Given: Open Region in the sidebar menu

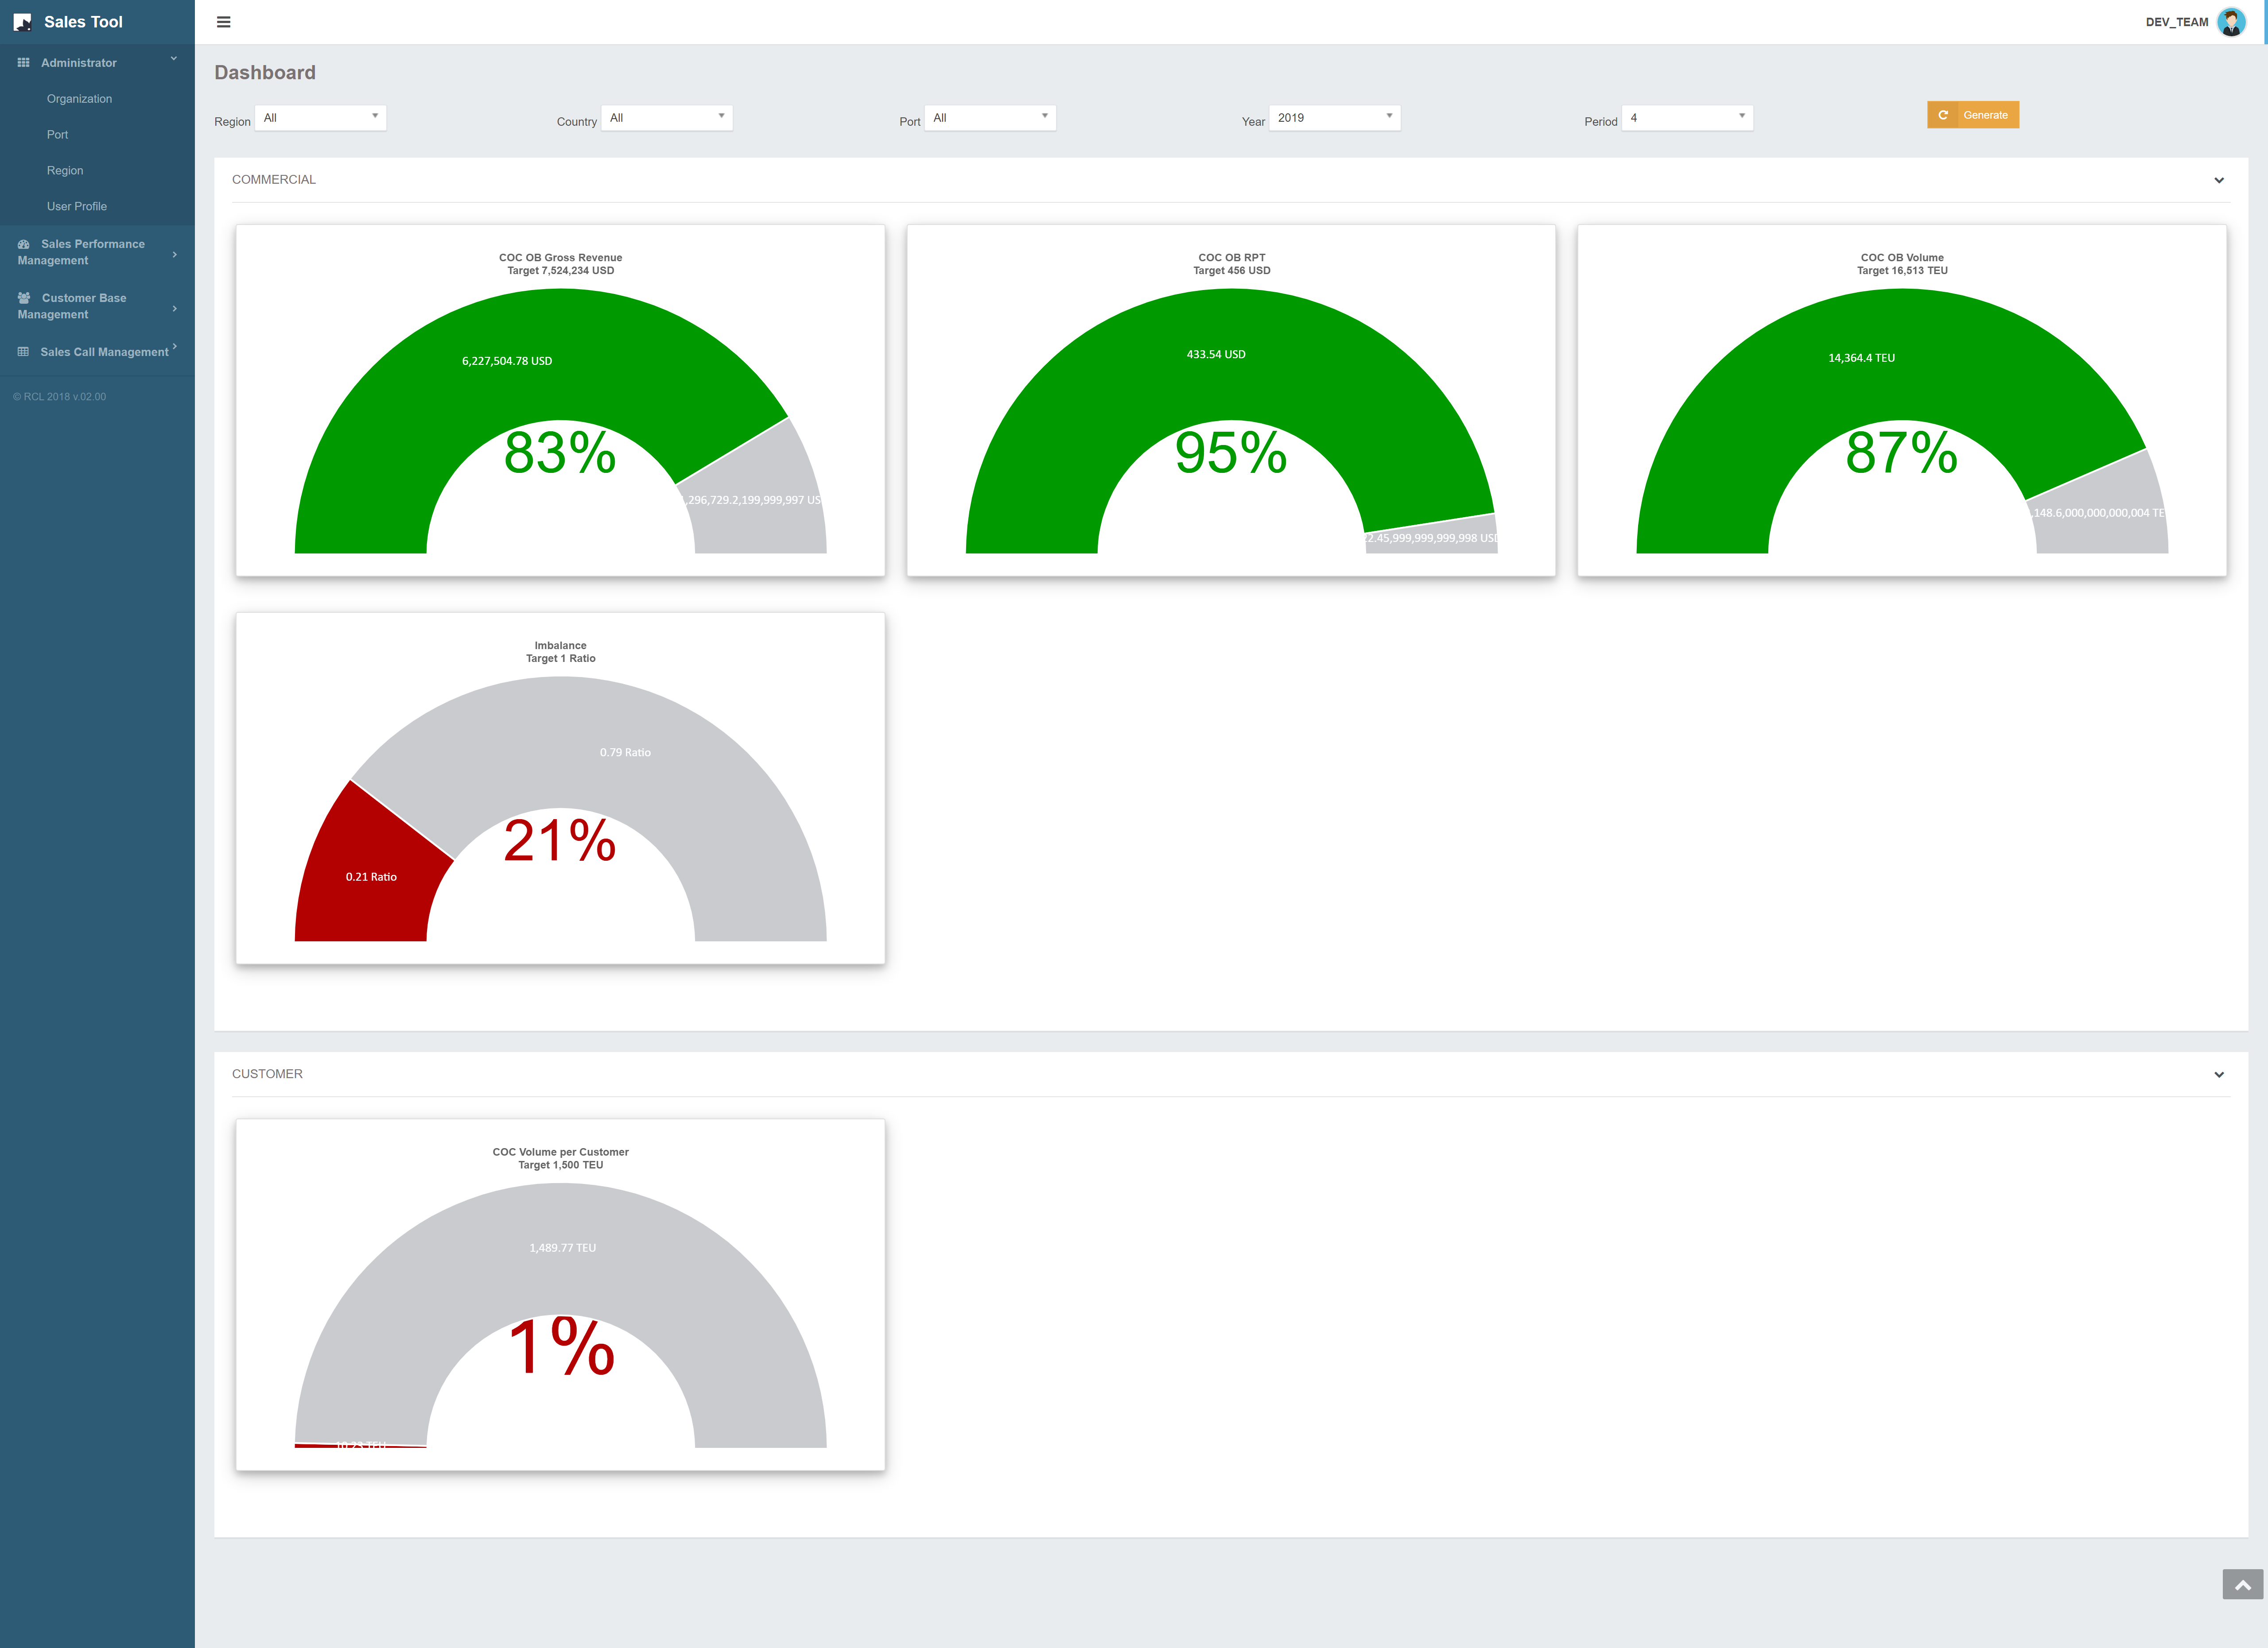Looking at the screenshot, I should (65, 171).
